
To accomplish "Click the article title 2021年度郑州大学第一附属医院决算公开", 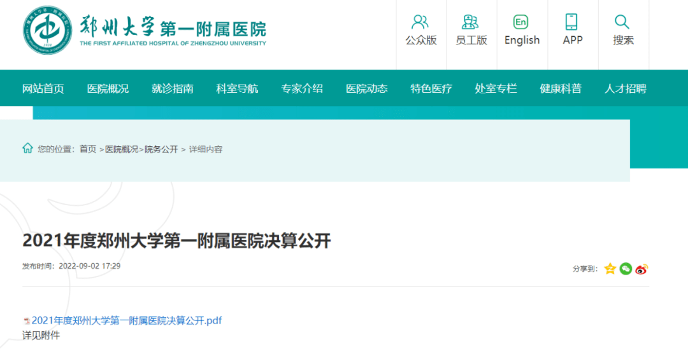I will [x=177, y=241].
